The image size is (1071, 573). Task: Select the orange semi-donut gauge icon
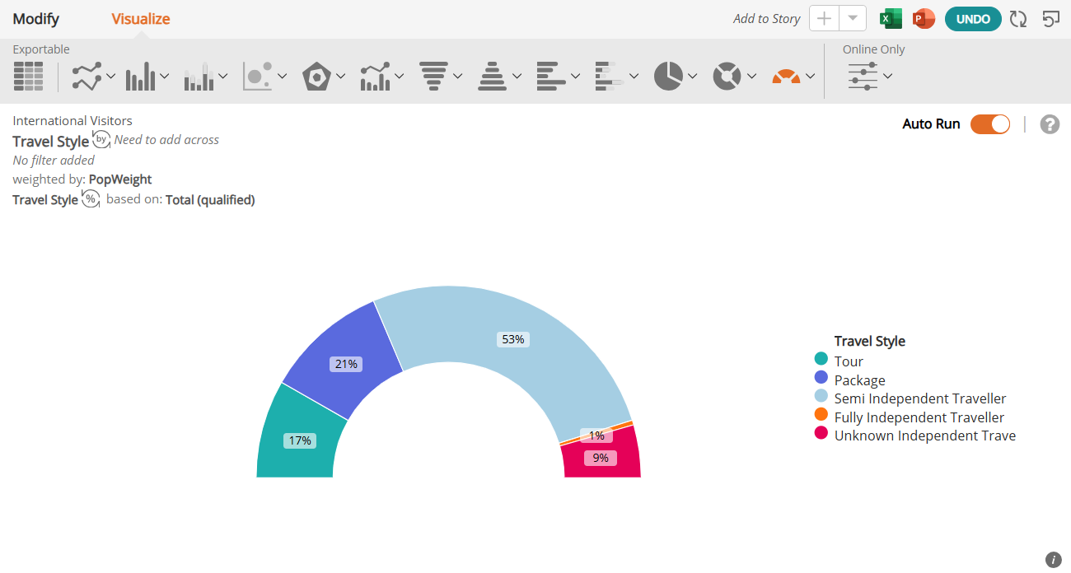(x=786, y=77)
